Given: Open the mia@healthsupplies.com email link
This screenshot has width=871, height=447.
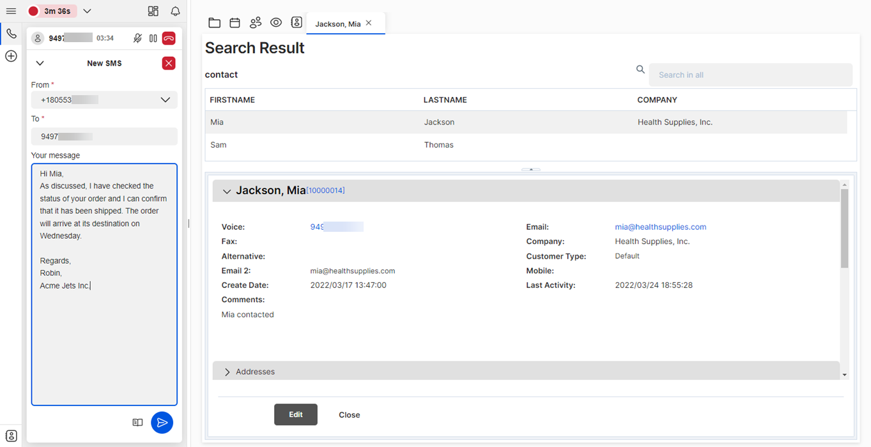Looking at the screenshot, I should [x=661, y=227].
